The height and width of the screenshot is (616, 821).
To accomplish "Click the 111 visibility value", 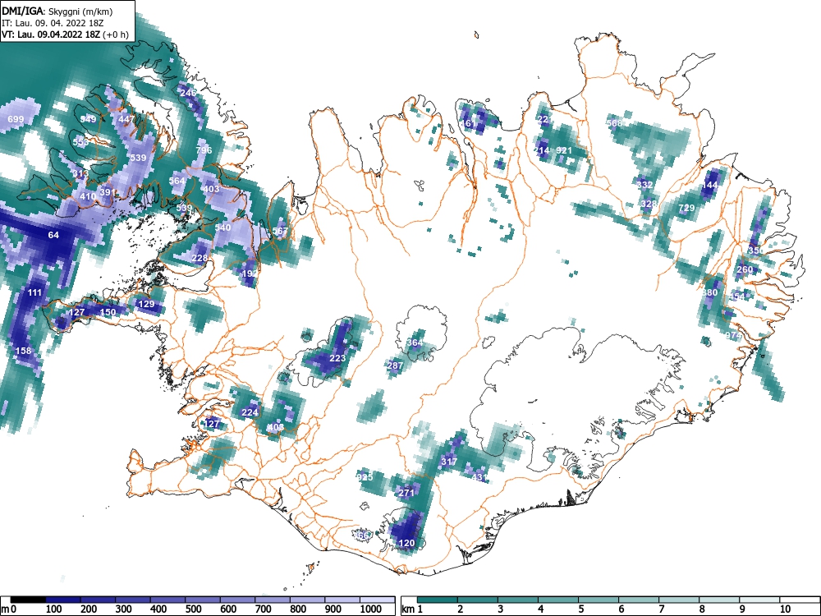I will (34, 292).
